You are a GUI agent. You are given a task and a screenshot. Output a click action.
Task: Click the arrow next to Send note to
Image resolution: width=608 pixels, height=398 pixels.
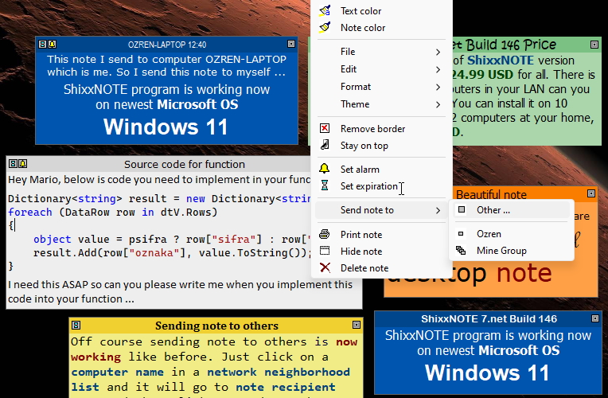pos(438,210)
